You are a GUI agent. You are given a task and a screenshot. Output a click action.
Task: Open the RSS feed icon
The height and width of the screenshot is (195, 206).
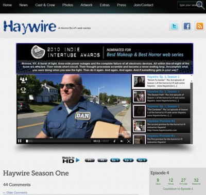point(199,26)
